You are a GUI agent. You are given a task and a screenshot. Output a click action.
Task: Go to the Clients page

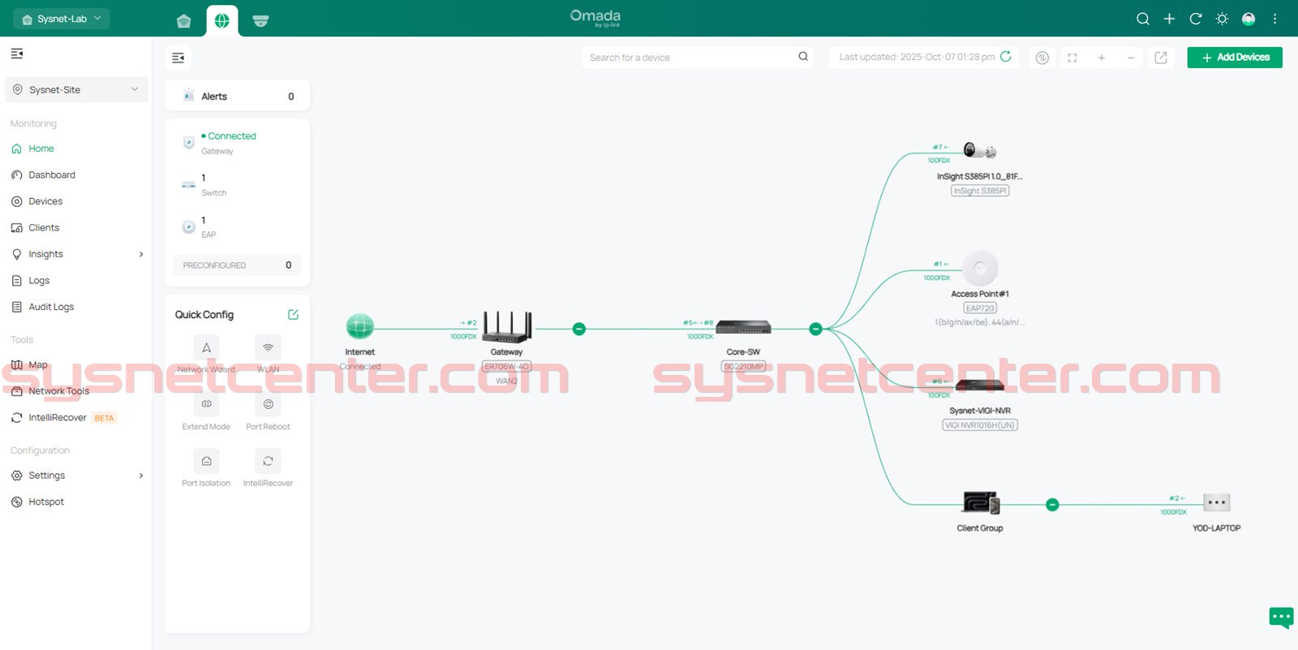[44, 228]
